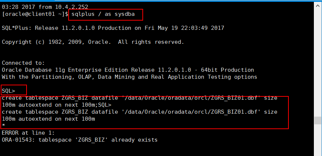The image size is (322, 156).
Task: Click the 'SQL*Plus: Release 11.2.0.1.0 Production' line
Action: (113, 28)
